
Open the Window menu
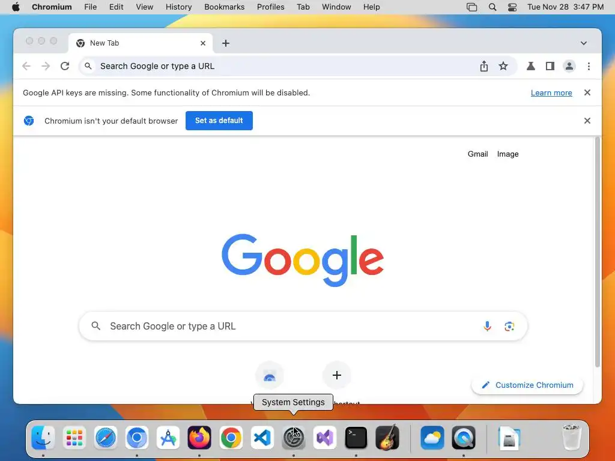pyautogui.click(x=336, y=7)
